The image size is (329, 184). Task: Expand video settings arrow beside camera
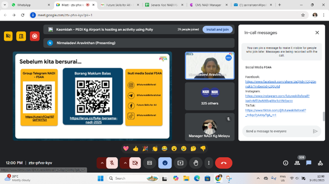click(x=125, y=163)
